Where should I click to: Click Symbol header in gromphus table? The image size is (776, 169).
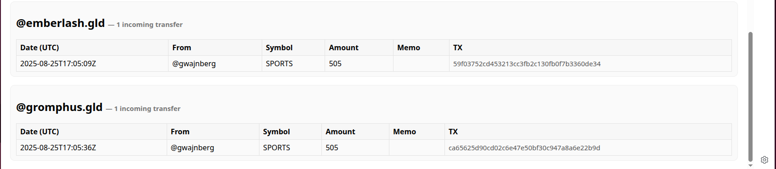276,132
